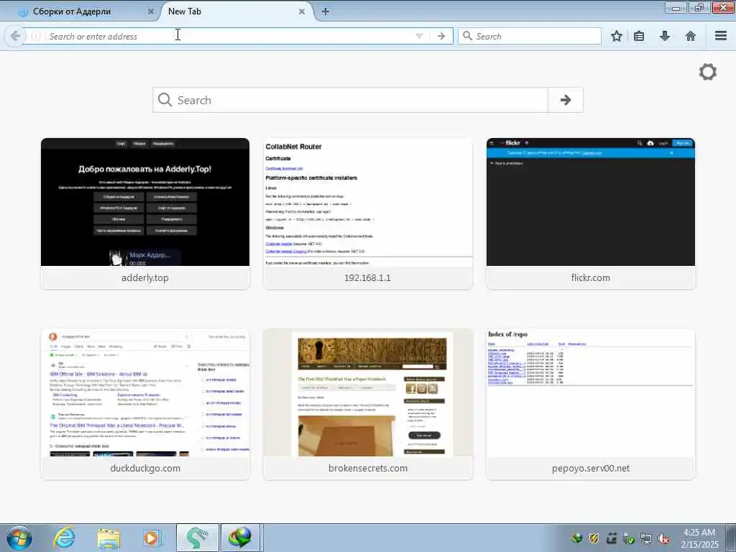736x552 pixels.
Task: Click the 'duckduckgo.com' tile label
Action: [145, 469]
